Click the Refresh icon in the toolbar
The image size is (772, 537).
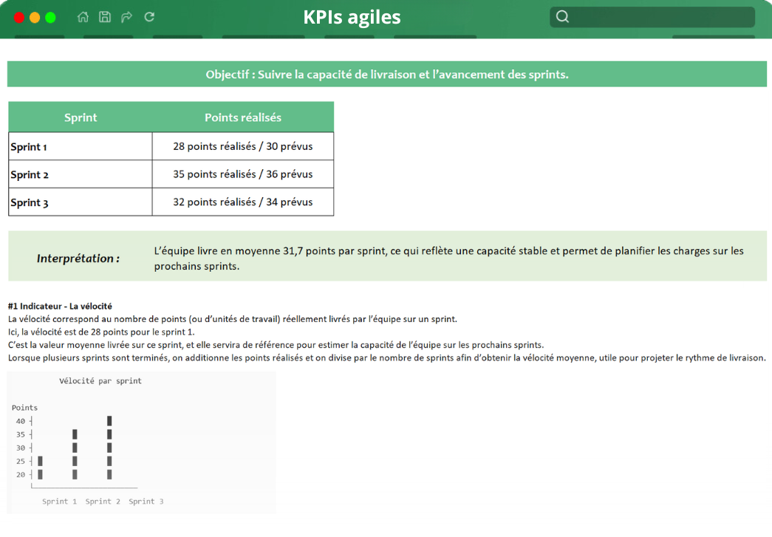[x=148, y=16]
